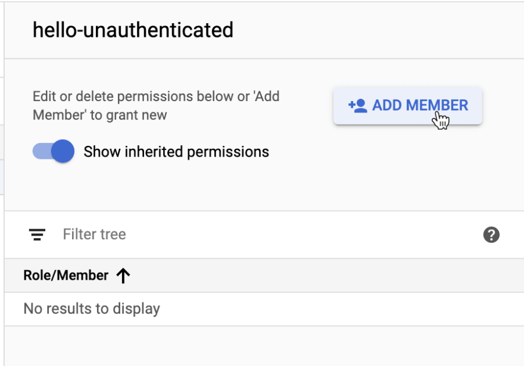The height and width of the screenshot is (366, 524).
Task: Click the 'Edit or delete permissions' description text
Action: pyautogui.click(x=156, y=105)
